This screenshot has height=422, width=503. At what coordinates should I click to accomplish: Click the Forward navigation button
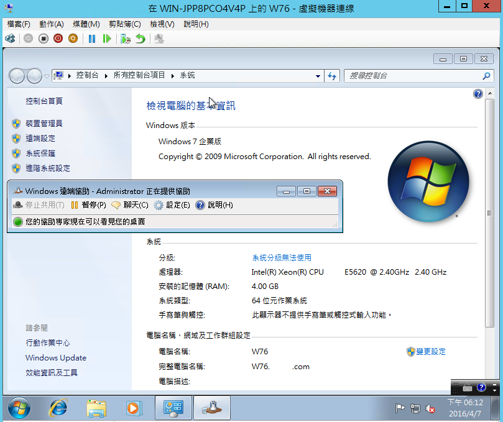[34, 76]
